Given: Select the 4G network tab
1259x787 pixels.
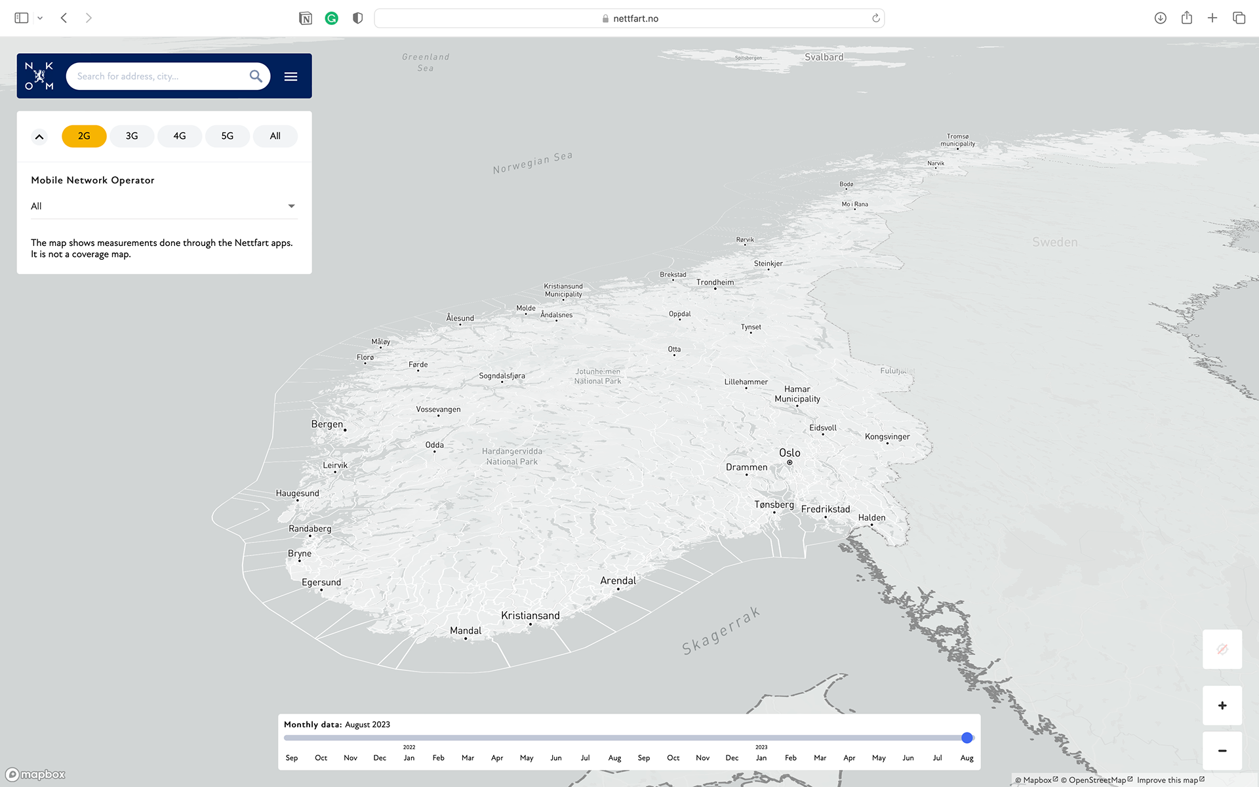Looking at the screenshot, I should pyautogui.click(x=179, y=136).
